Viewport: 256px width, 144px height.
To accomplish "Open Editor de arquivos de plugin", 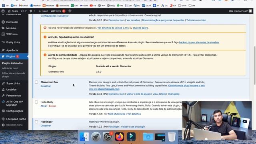I will click(14, 75).
